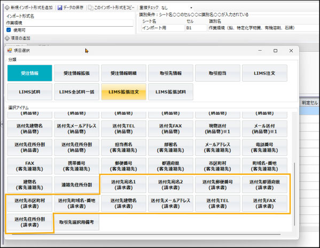
Task: Choose 都道府県(客先連絡先) item
Action: pyautogui.click(x=170, y=166)
